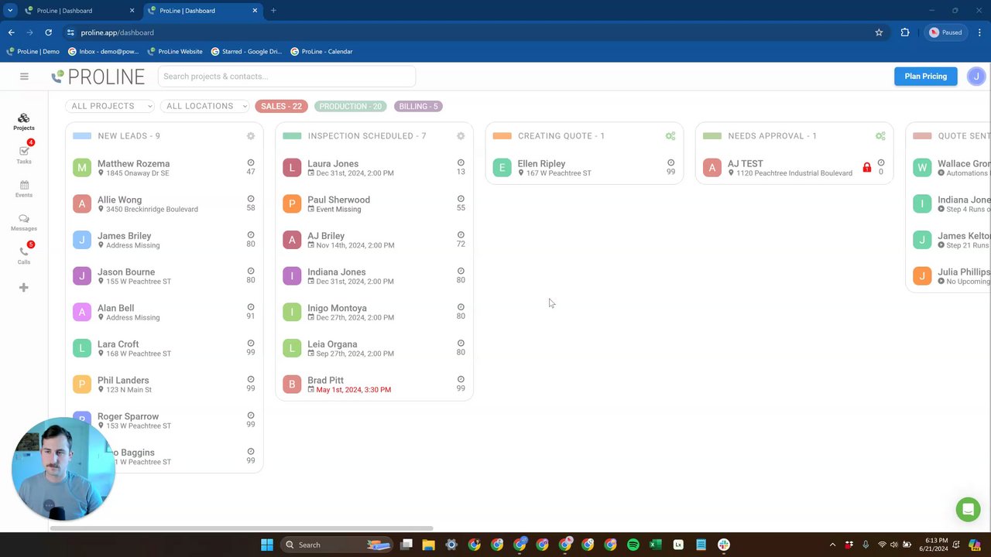Screen dimensions: 991x557
Task: Open Starred Google Drive bookmark
Action: click(x=246, y=51)
